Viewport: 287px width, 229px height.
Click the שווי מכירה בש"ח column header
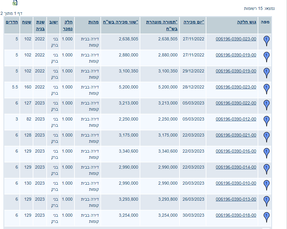[120, 22]
